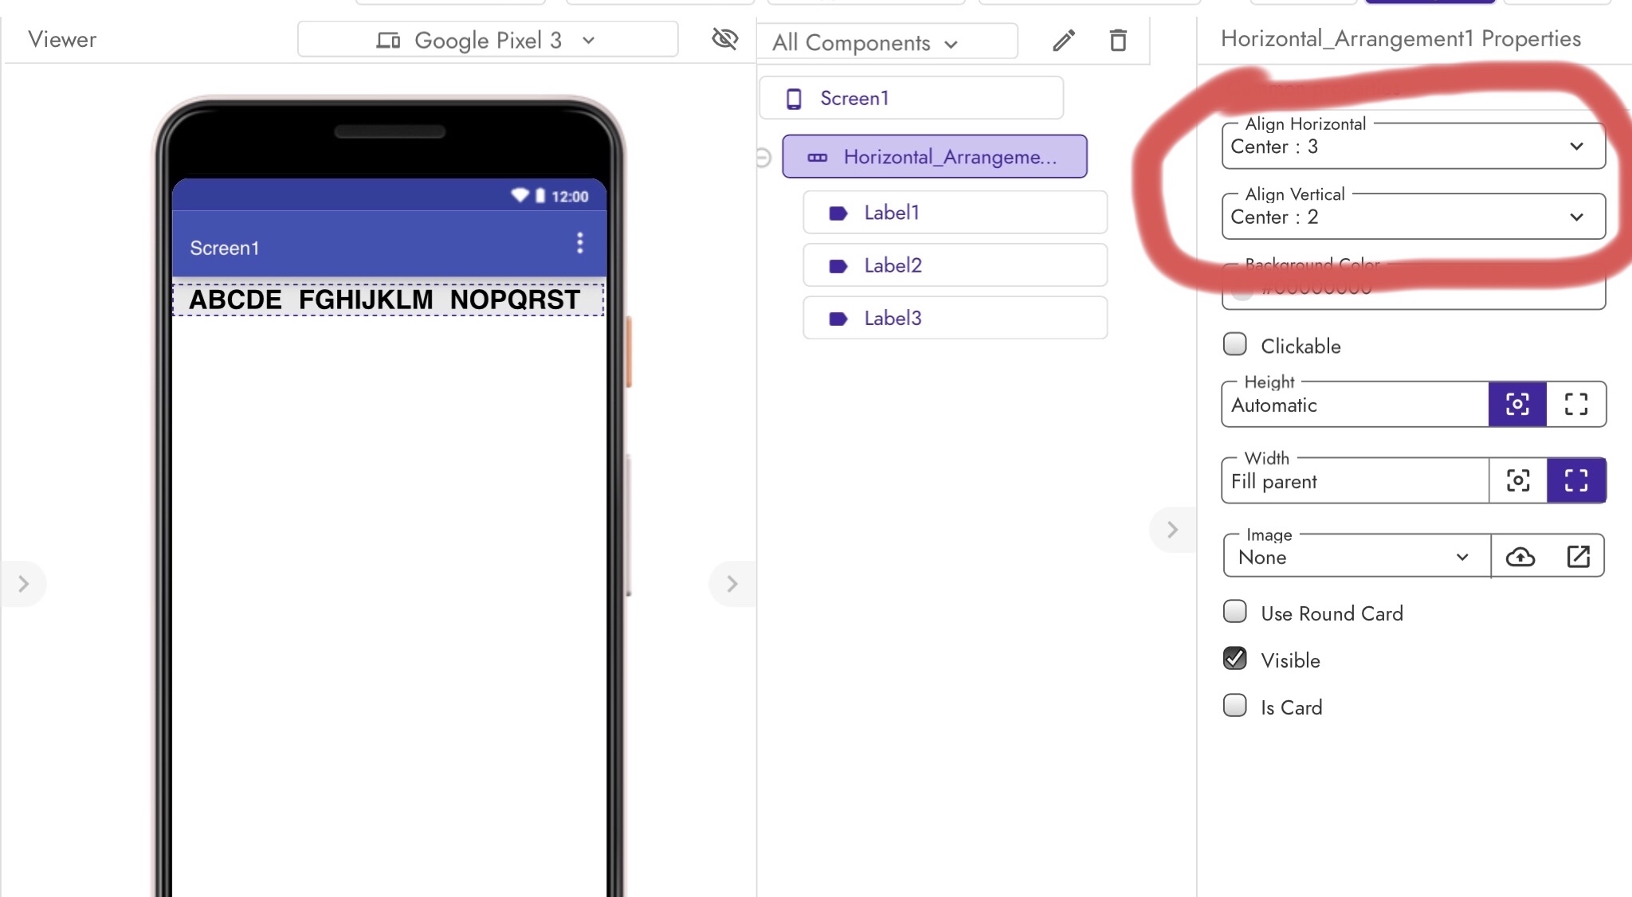Open the Image selector dropdown showing None

click(1463, 557)
